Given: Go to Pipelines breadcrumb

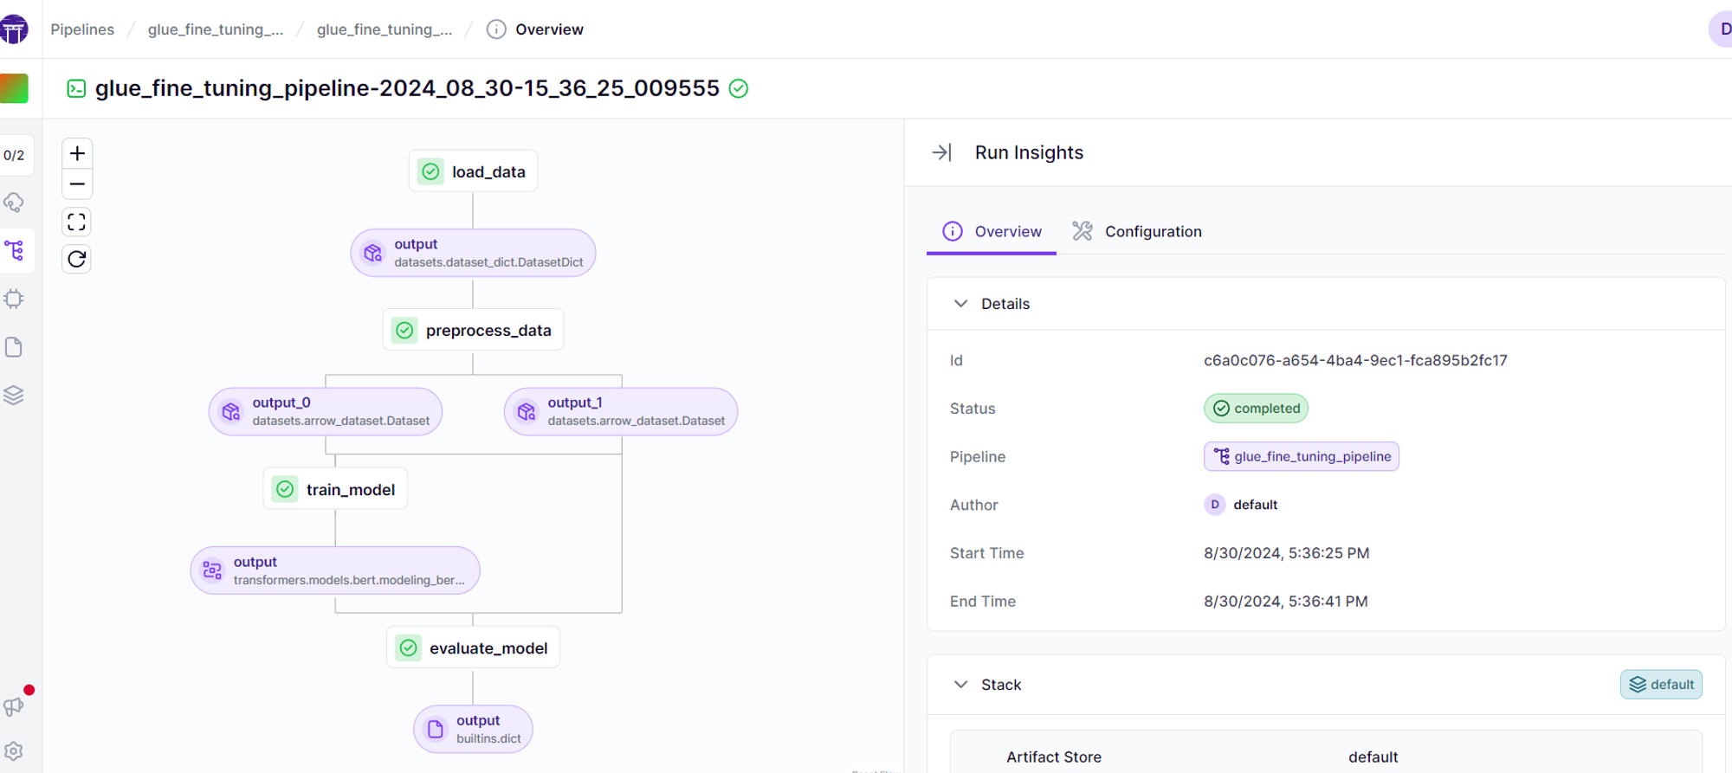Looking at the screenshot, I should 82,29.
